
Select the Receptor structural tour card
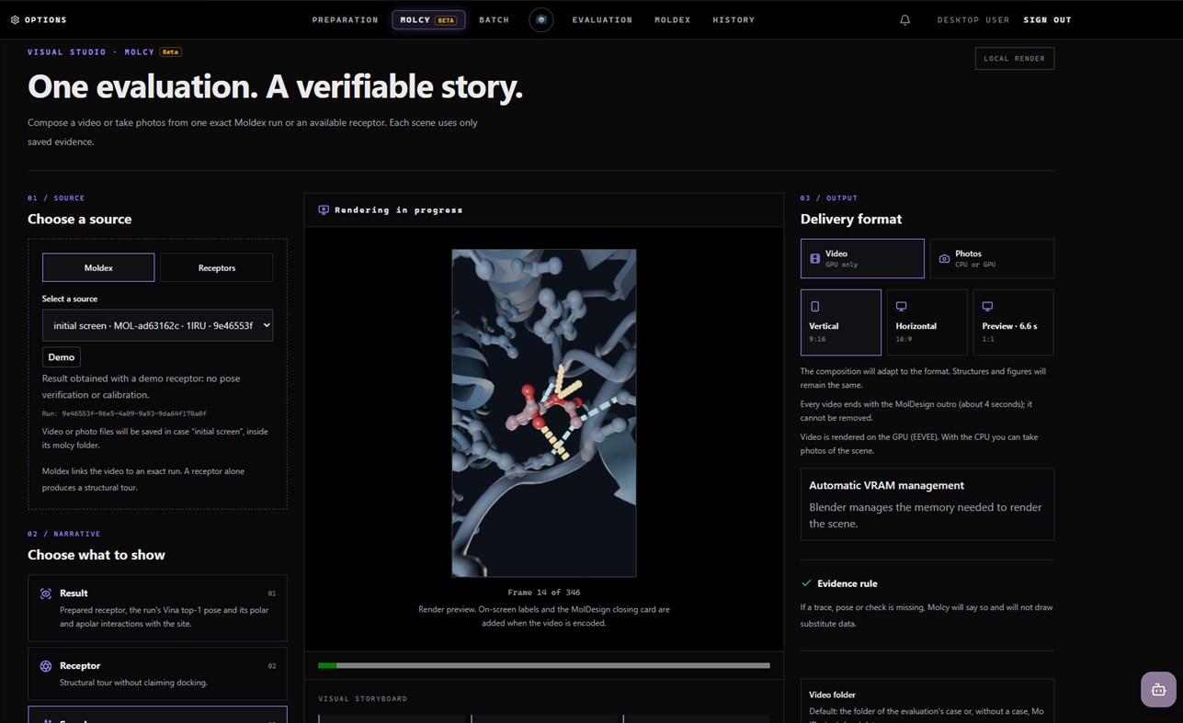coord(157,673)
